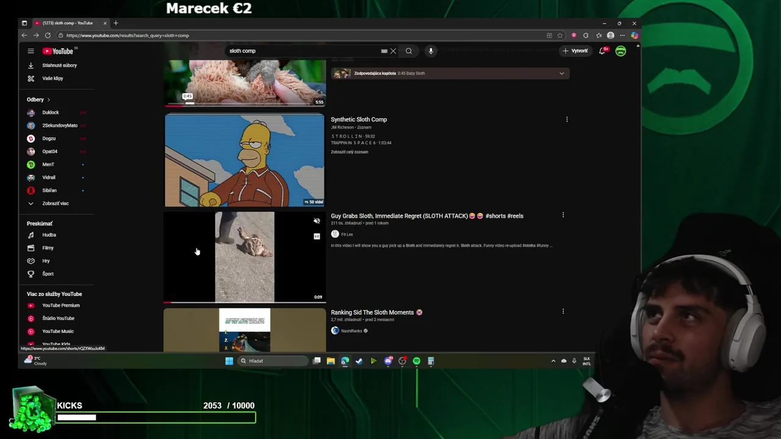Screen dimensions: 781x439
Task: Open Filmy category in sidebar
Action: coord(48,248)
